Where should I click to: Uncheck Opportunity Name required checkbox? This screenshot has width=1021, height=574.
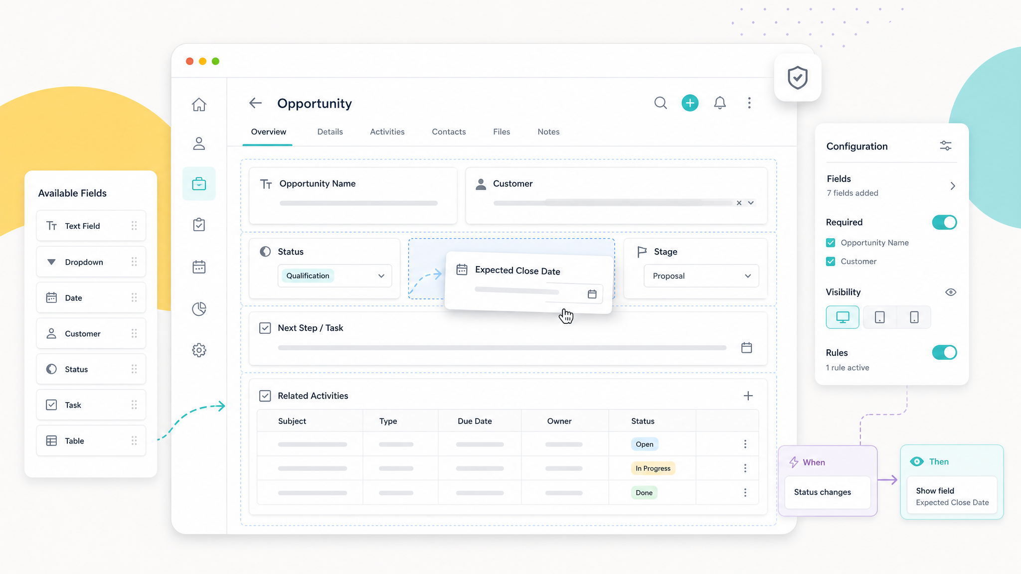pyautogui.click(x=831, y=243)
